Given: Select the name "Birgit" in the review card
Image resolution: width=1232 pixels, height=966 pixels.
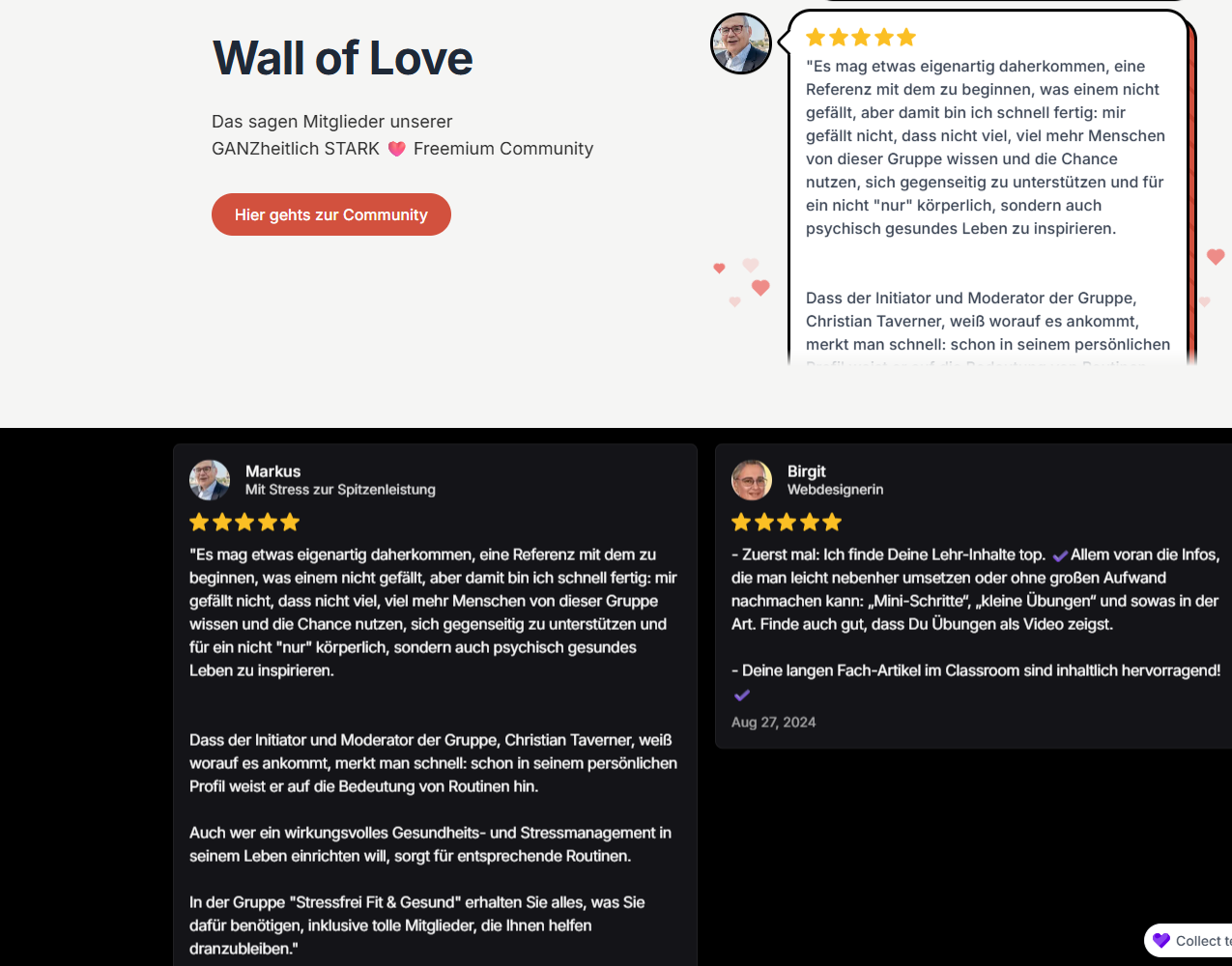Looking at the screenshot, I should [x=806, y=471].
